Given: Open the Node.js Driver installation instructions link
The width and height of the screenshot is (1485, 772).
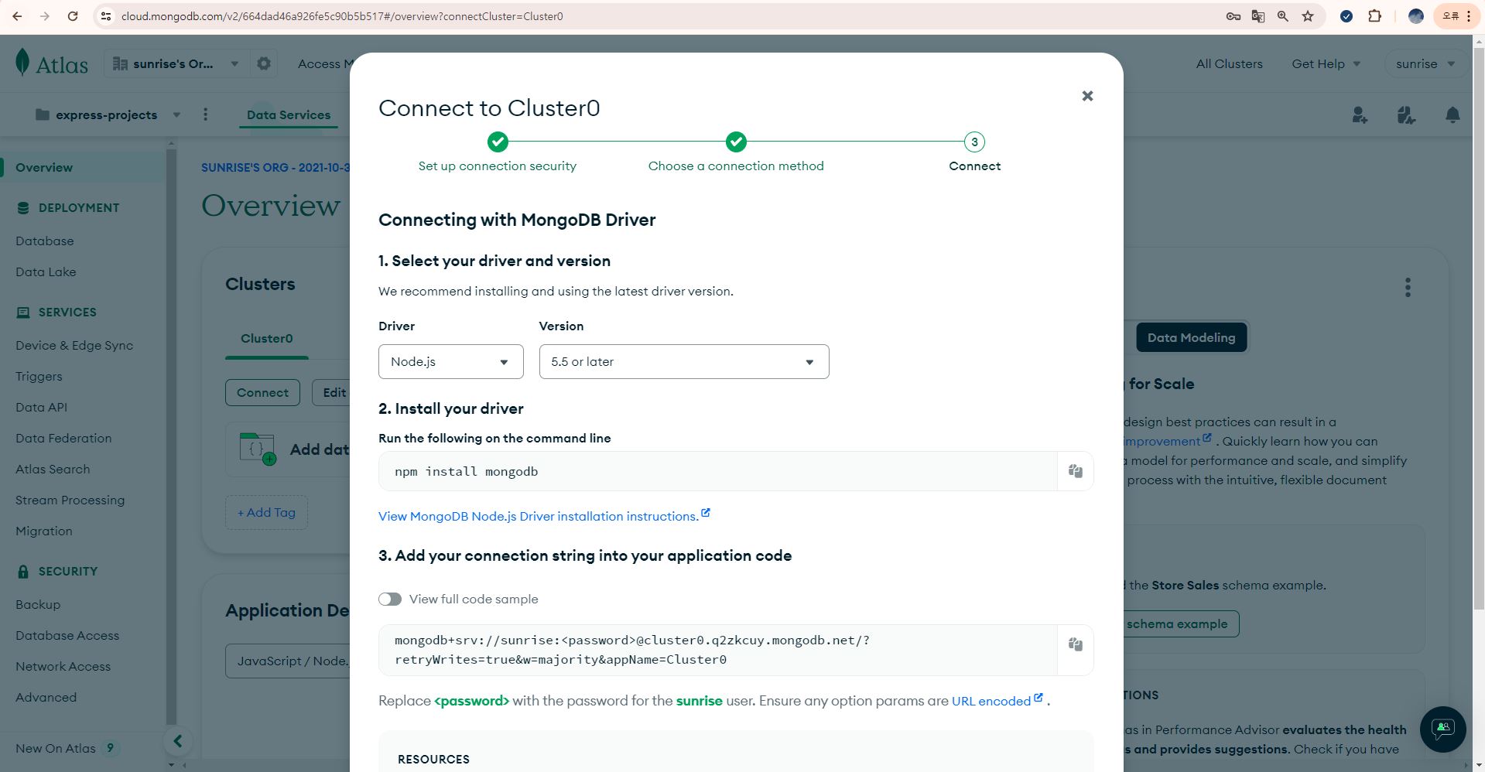Looking at the screenshot, I should [544, 516].
